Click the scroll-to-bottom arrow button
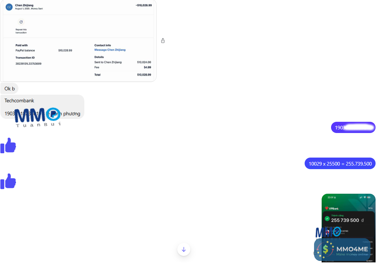Screen dimensions: 377x266 click(184, 249)
